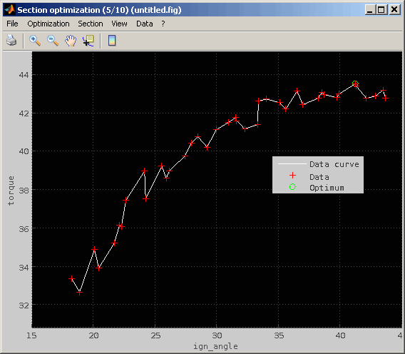Click the red Data legend entry
Screen dimensions: 405x354
[309, 176]
